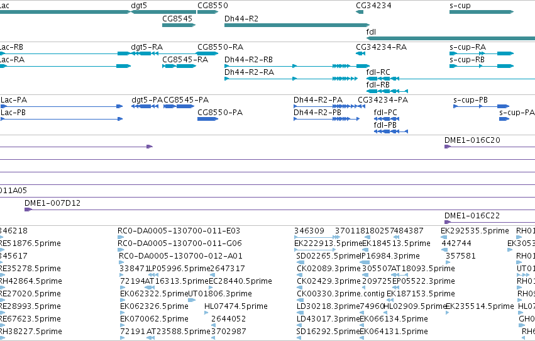Screen dimensions: 535x341
Task: Click EST RE28993.5prime
Action: coord(30,307)
